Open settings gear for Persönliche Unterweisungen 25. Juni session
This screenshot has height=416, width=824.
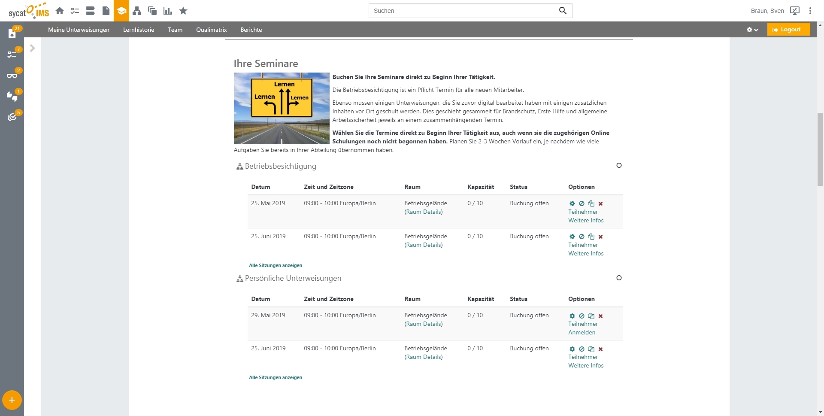tap(572, 349)
